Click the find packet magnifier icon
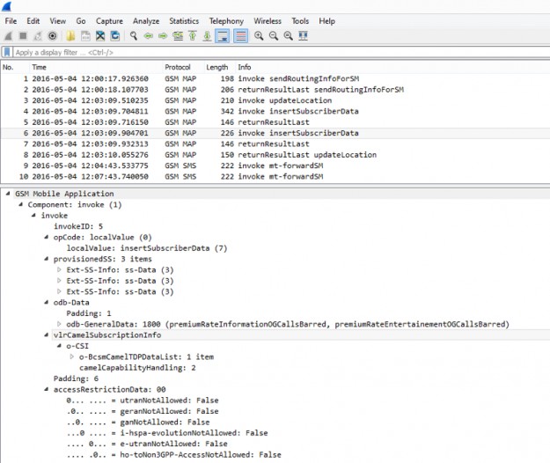The image size is (550, 463). coord(133,36)
